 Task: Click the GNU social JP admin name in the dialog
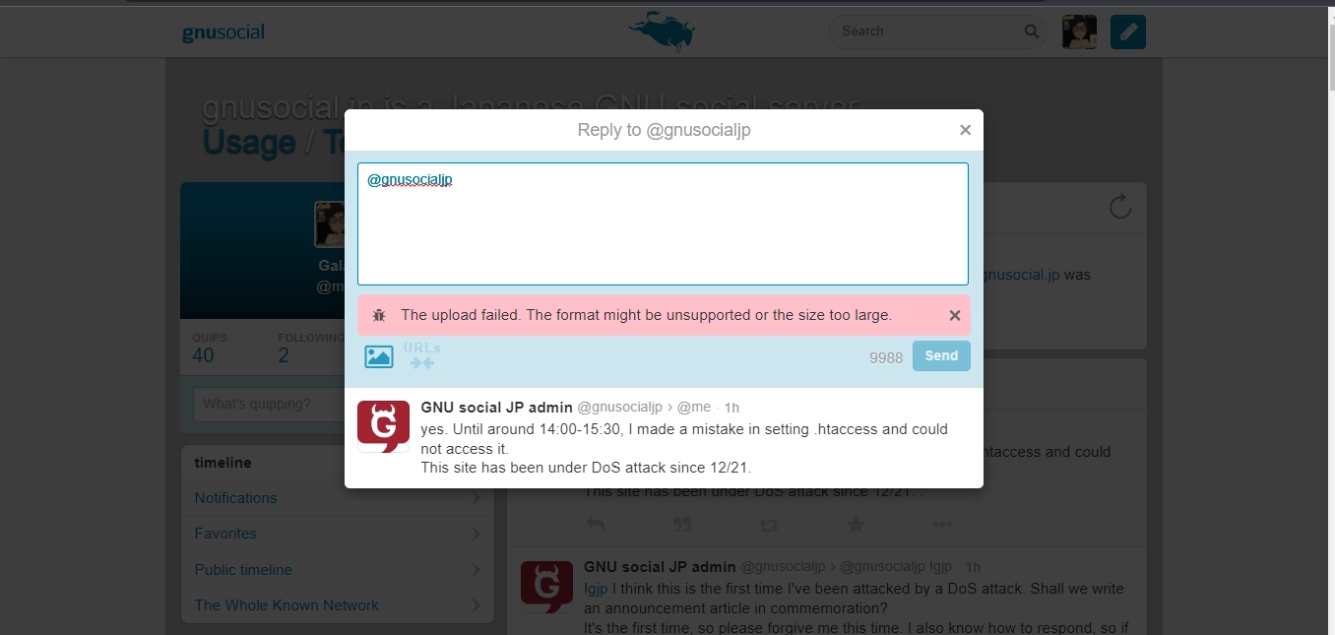pos(496,407)
